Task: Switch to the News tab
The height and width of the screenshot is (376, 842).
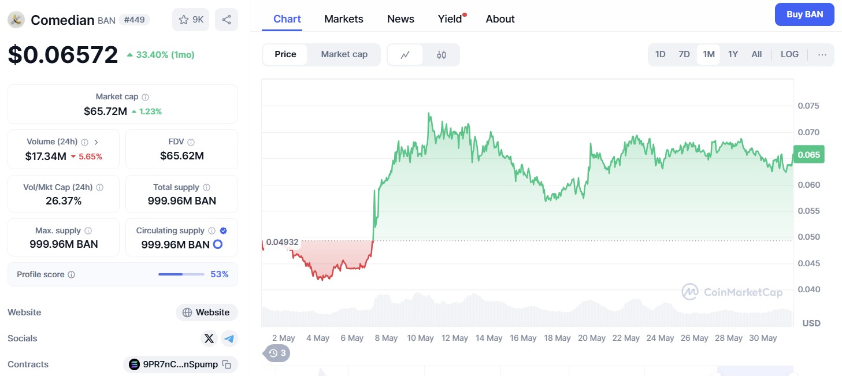Action: [400, 19]
